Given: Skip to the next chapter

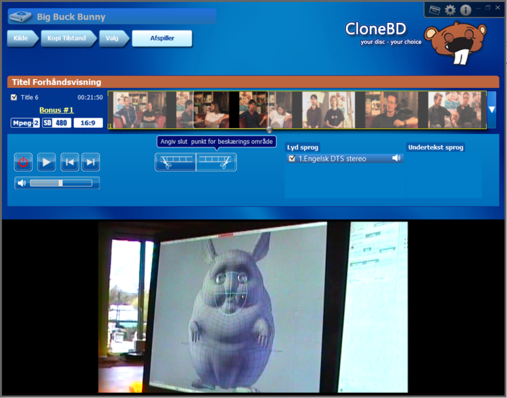Looking at the screenshot, I should [x=91, y=162].
